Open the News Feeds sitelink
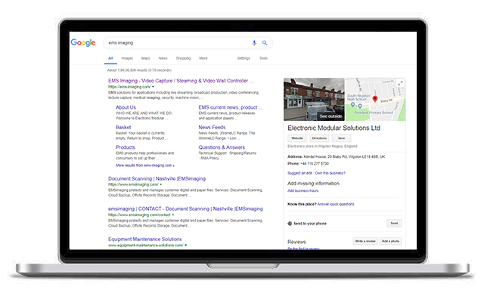 [x=212, y=128]
